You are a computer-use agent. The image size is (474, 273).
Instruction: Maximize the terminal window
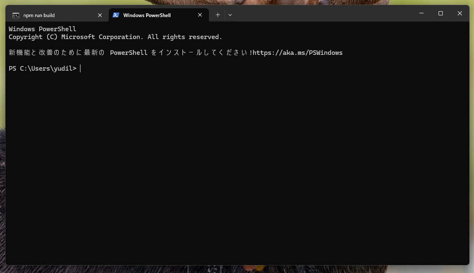click(x=441, y=13)
